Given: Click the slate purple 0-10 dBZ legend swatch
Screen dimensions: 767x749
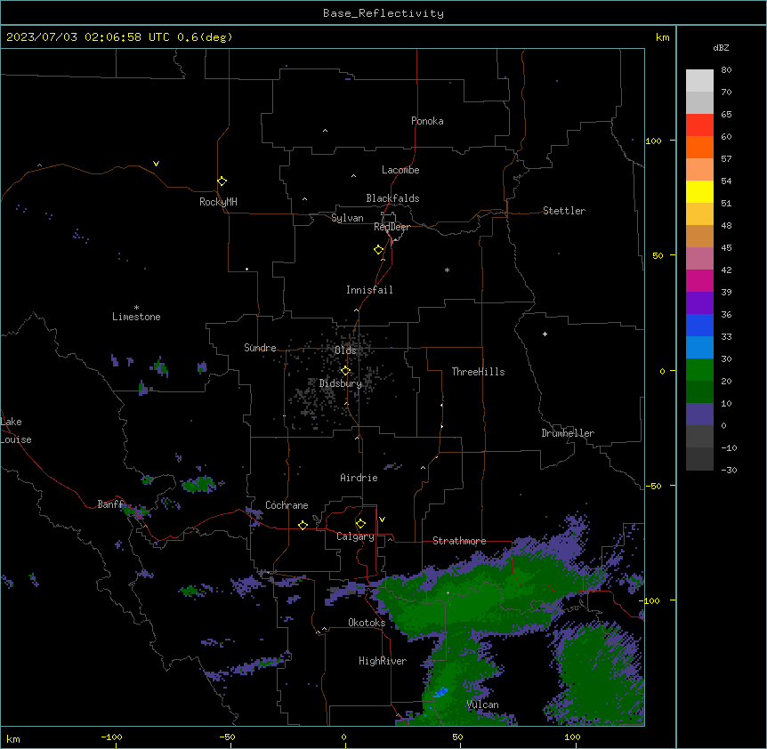Looking at the screenshot, I should pyautogui.click(x=699, y=415).
